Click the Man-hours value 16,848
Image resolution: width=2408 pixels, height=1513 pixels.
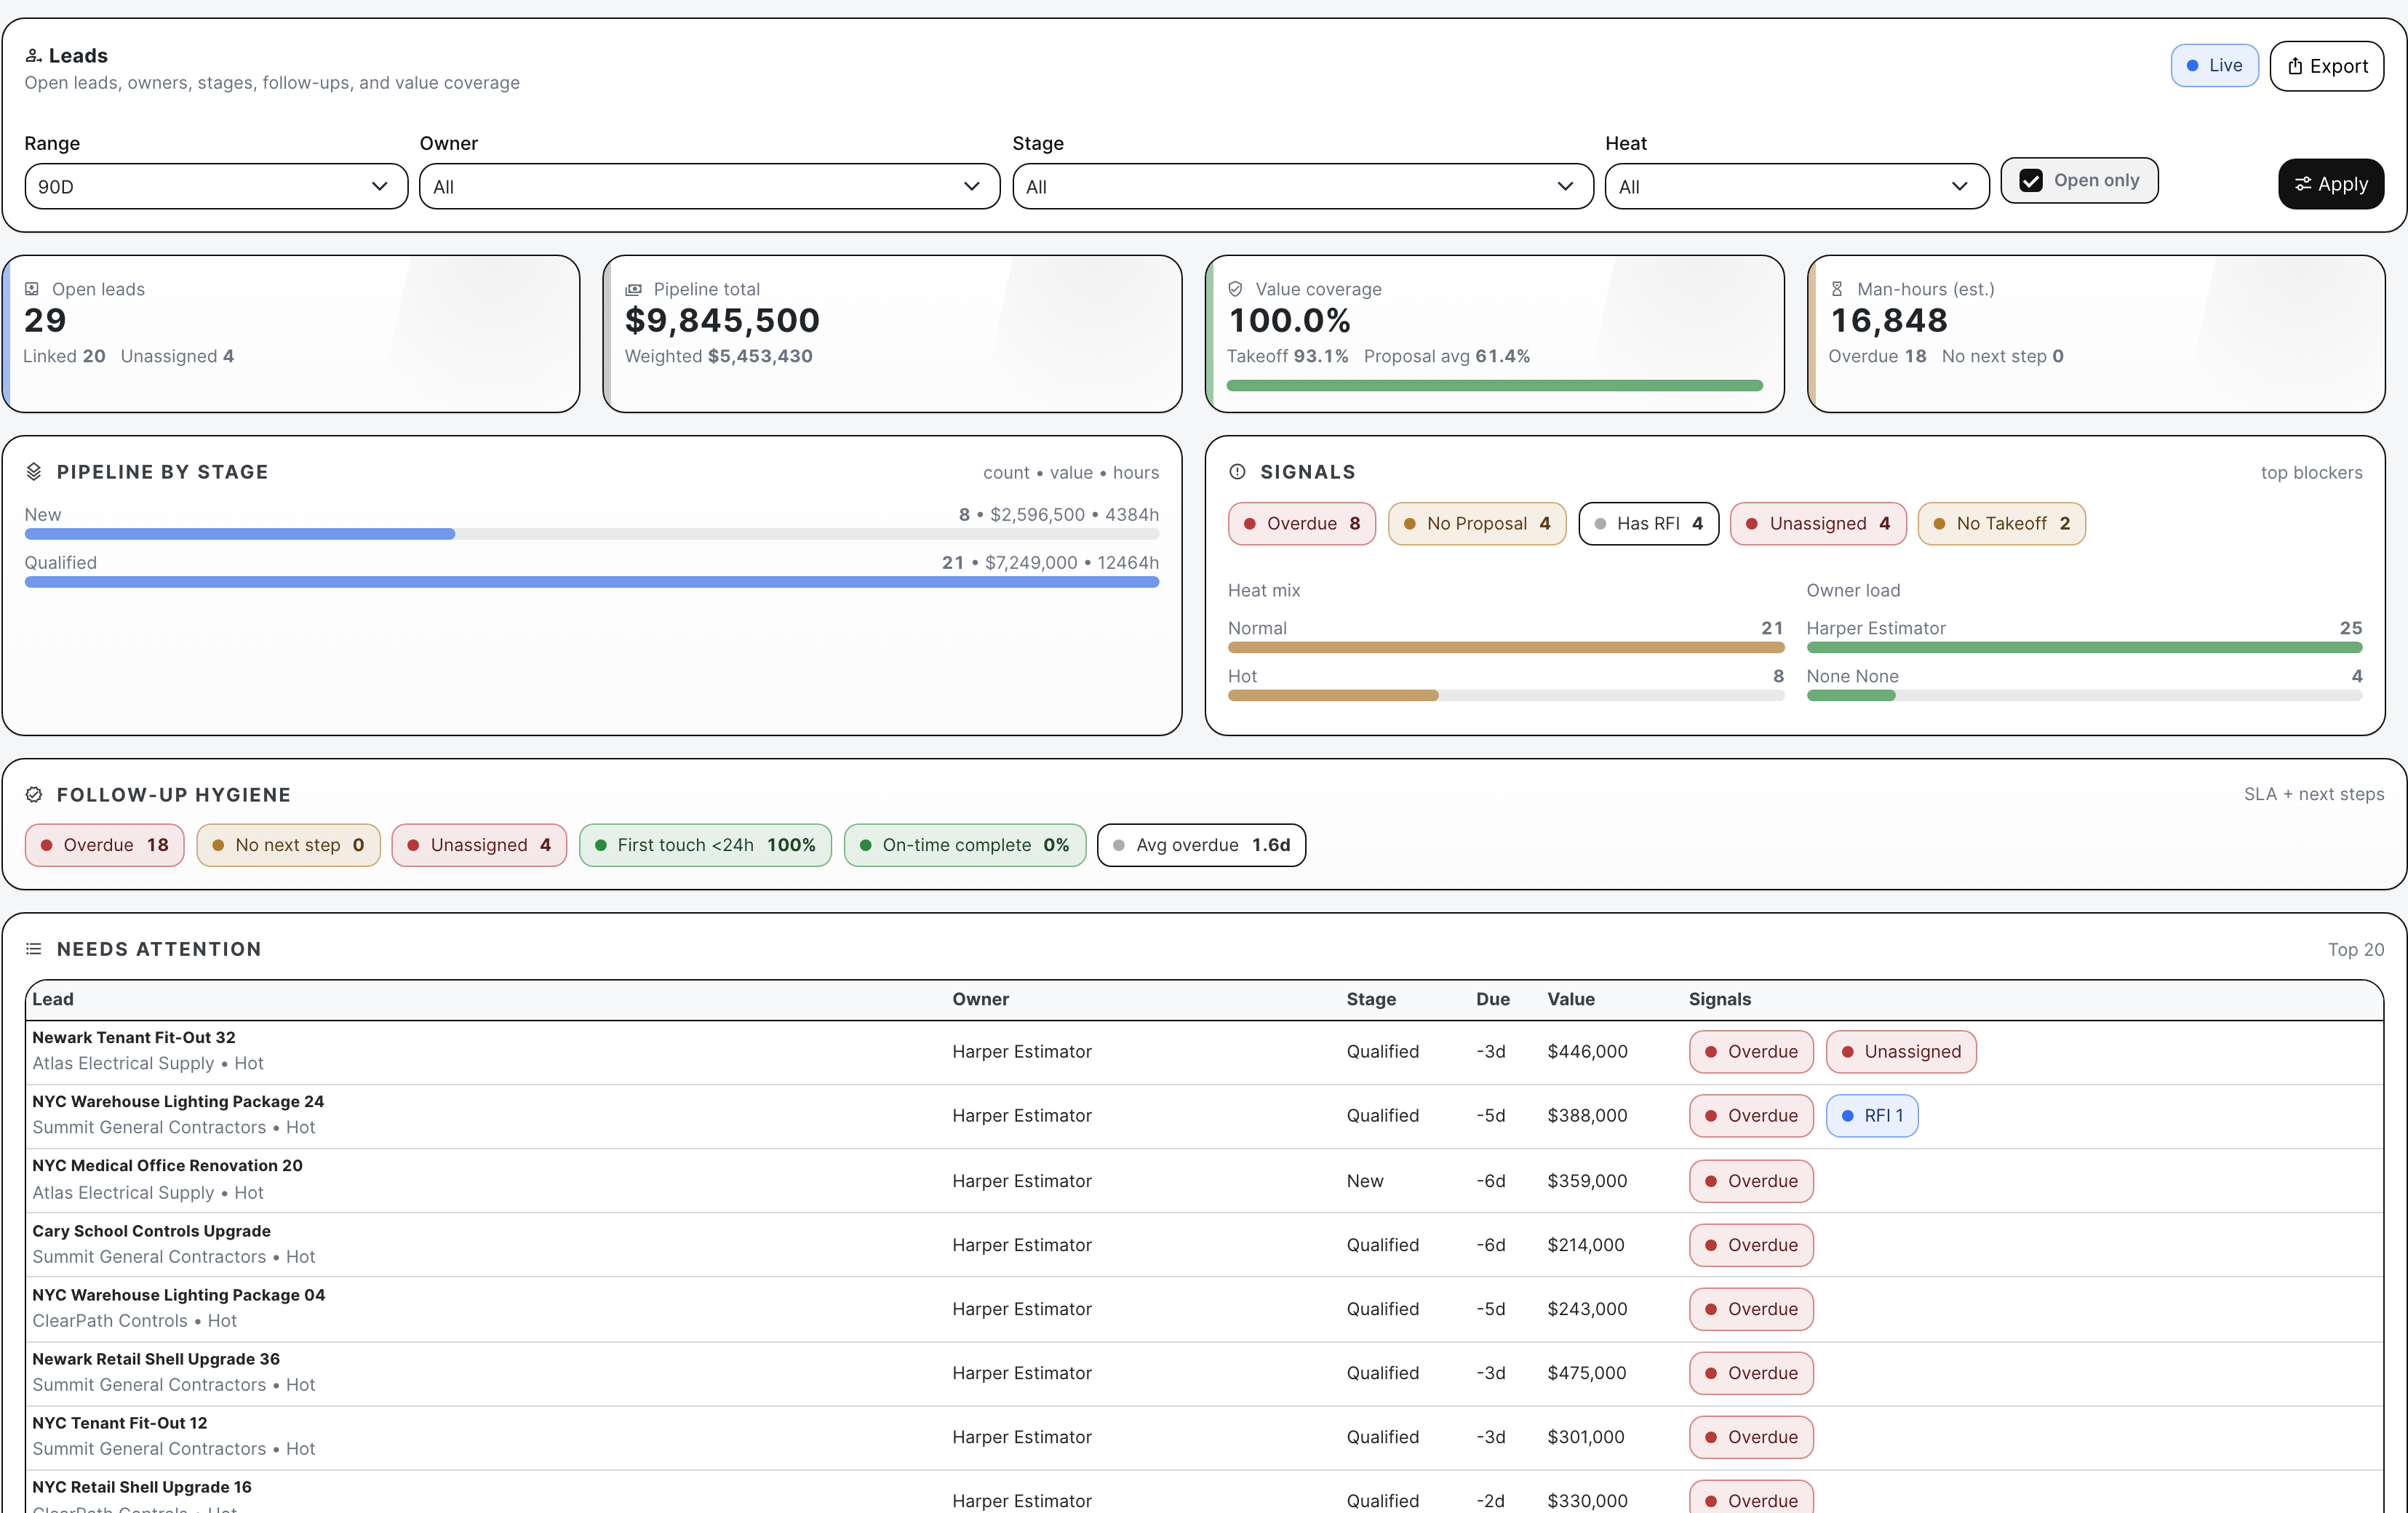click(x=1888, y=321)
